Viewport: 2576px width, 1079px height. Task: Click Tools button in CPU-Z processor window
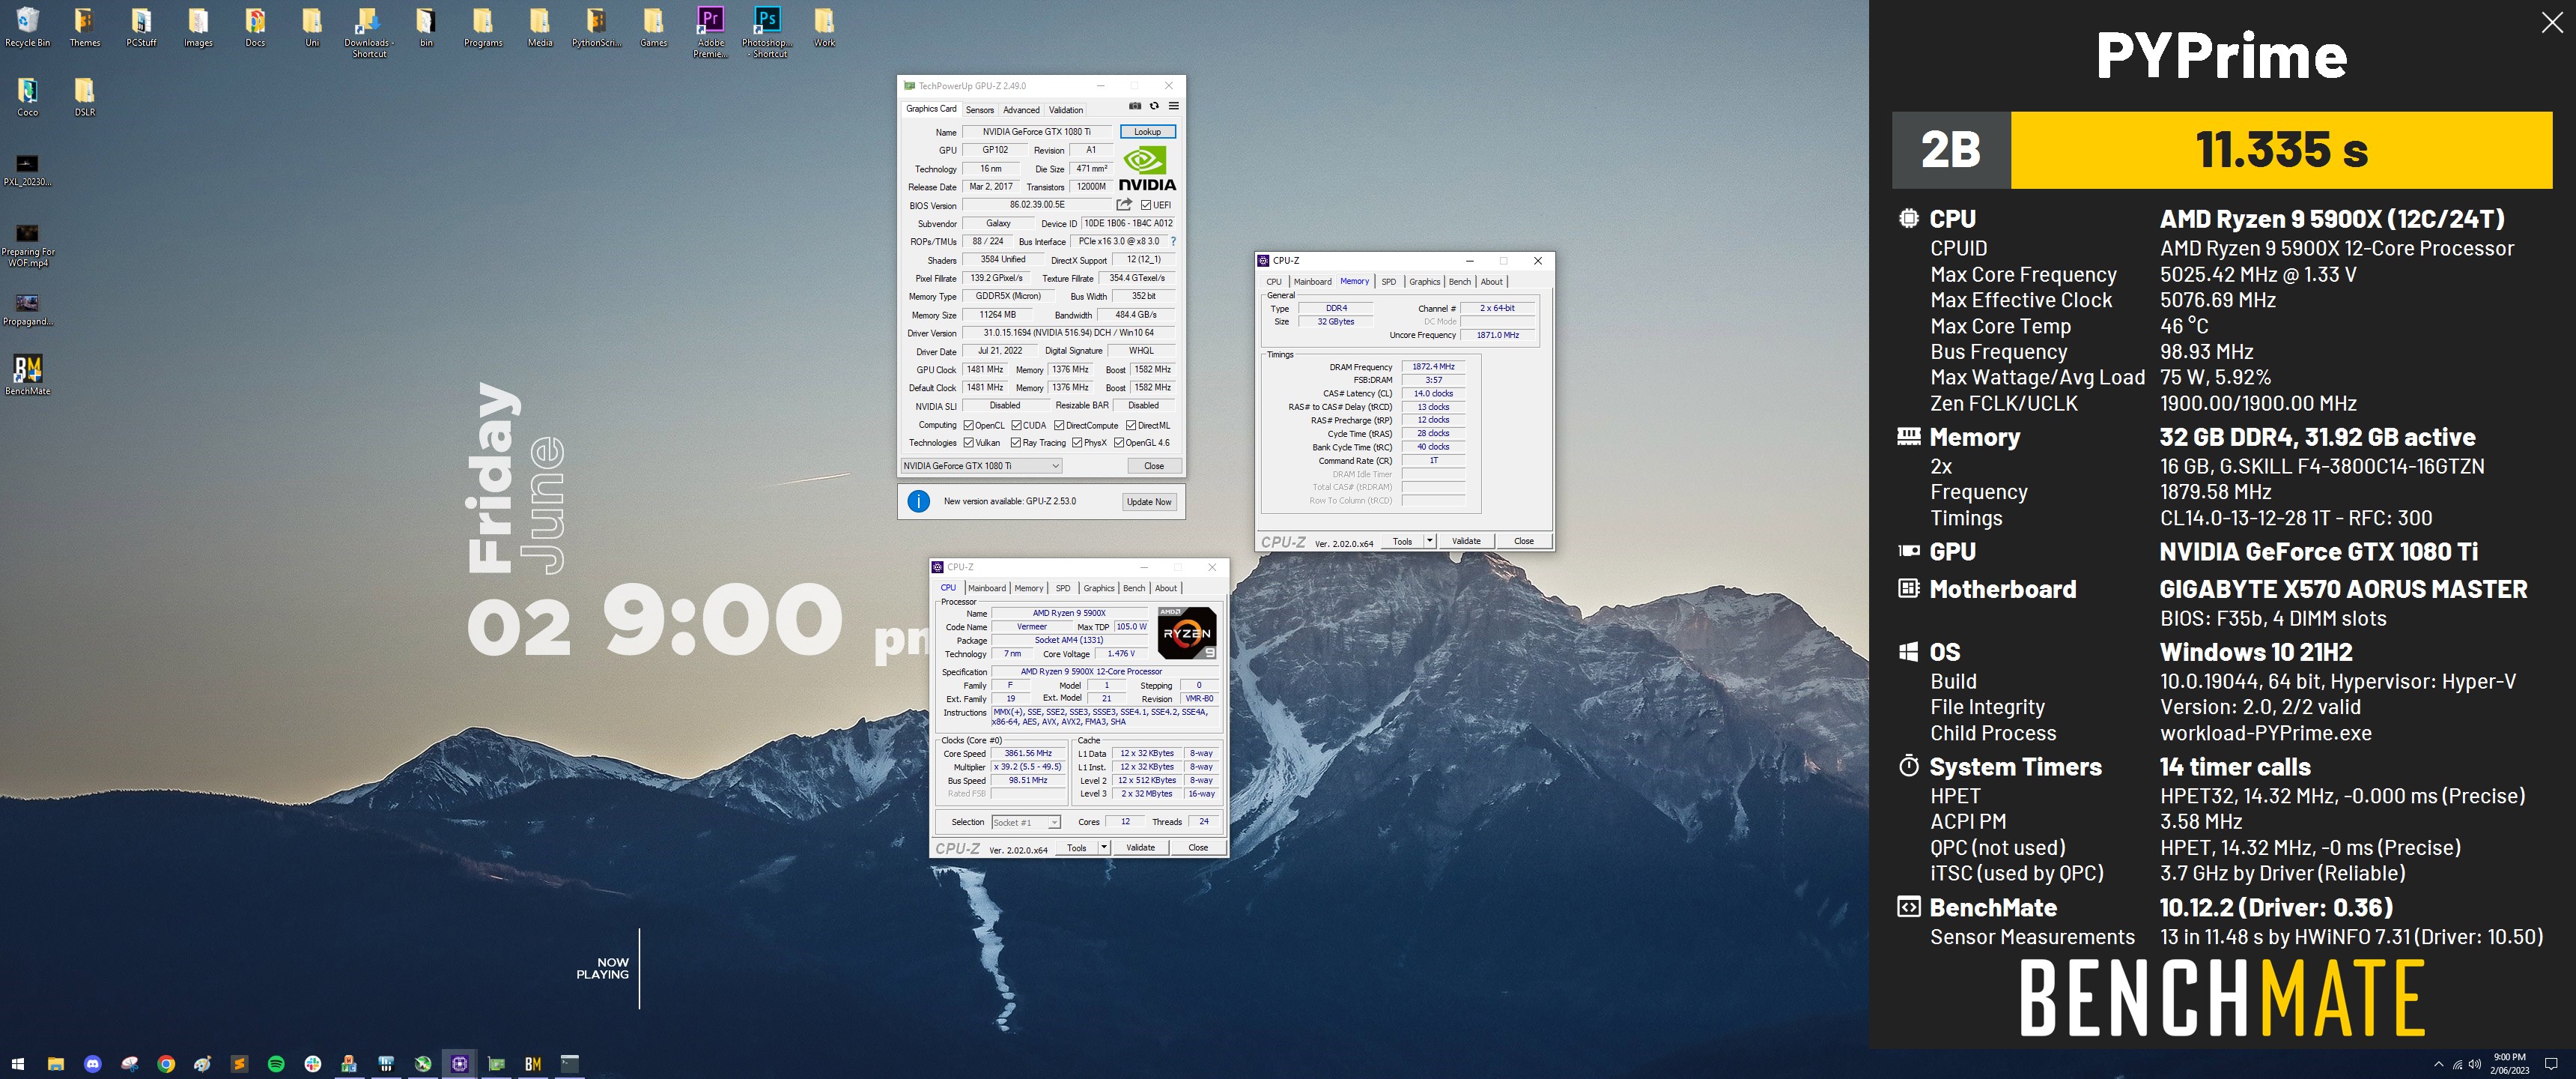click(1076, 847)
